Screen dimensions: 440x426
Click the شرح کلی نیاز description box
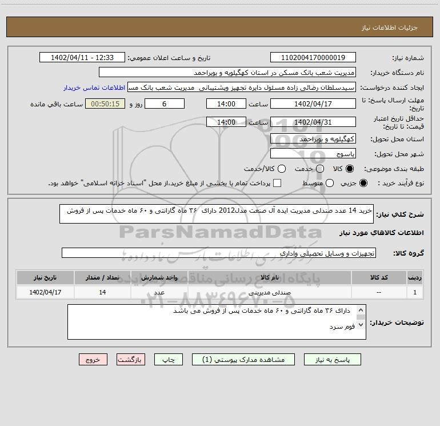[x=217, y=214]
